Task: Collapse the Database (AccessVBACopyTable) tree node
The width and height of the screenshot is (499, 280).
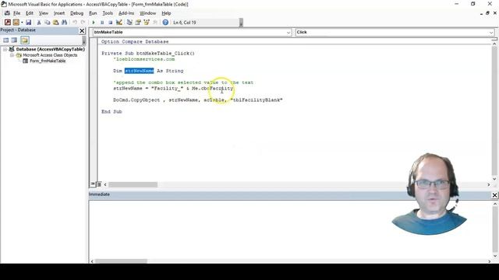Action: 5,49
